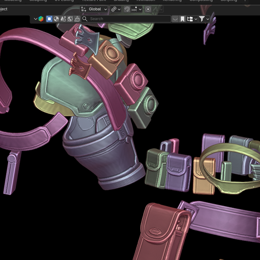This screenshot has width=260, height=260.
Task: Toggle the snap magnet icon
Action: pos(127,9)
